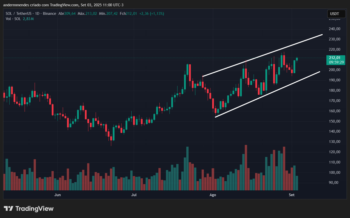Click the Set label on time axis
Viewport: 350px width, 218px height.
[x=291, y=195]
